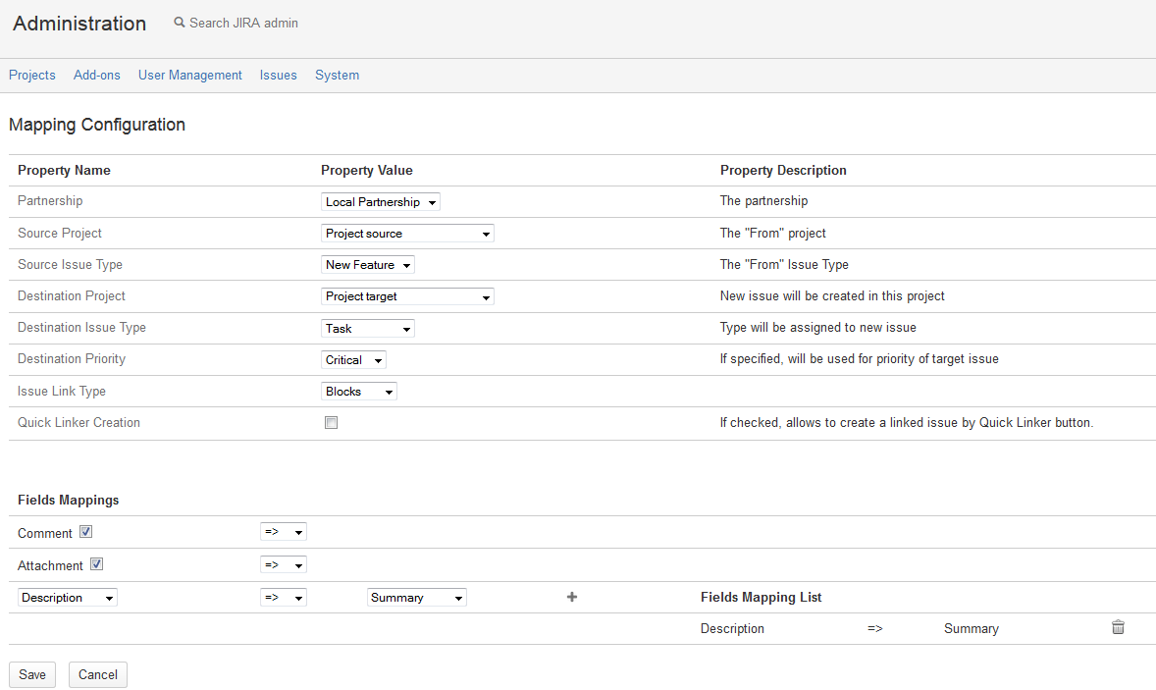This screenshot has width=1156, height=690.
Task: Uncheck the Comment checkbox
Action: [x=86, y=532]
